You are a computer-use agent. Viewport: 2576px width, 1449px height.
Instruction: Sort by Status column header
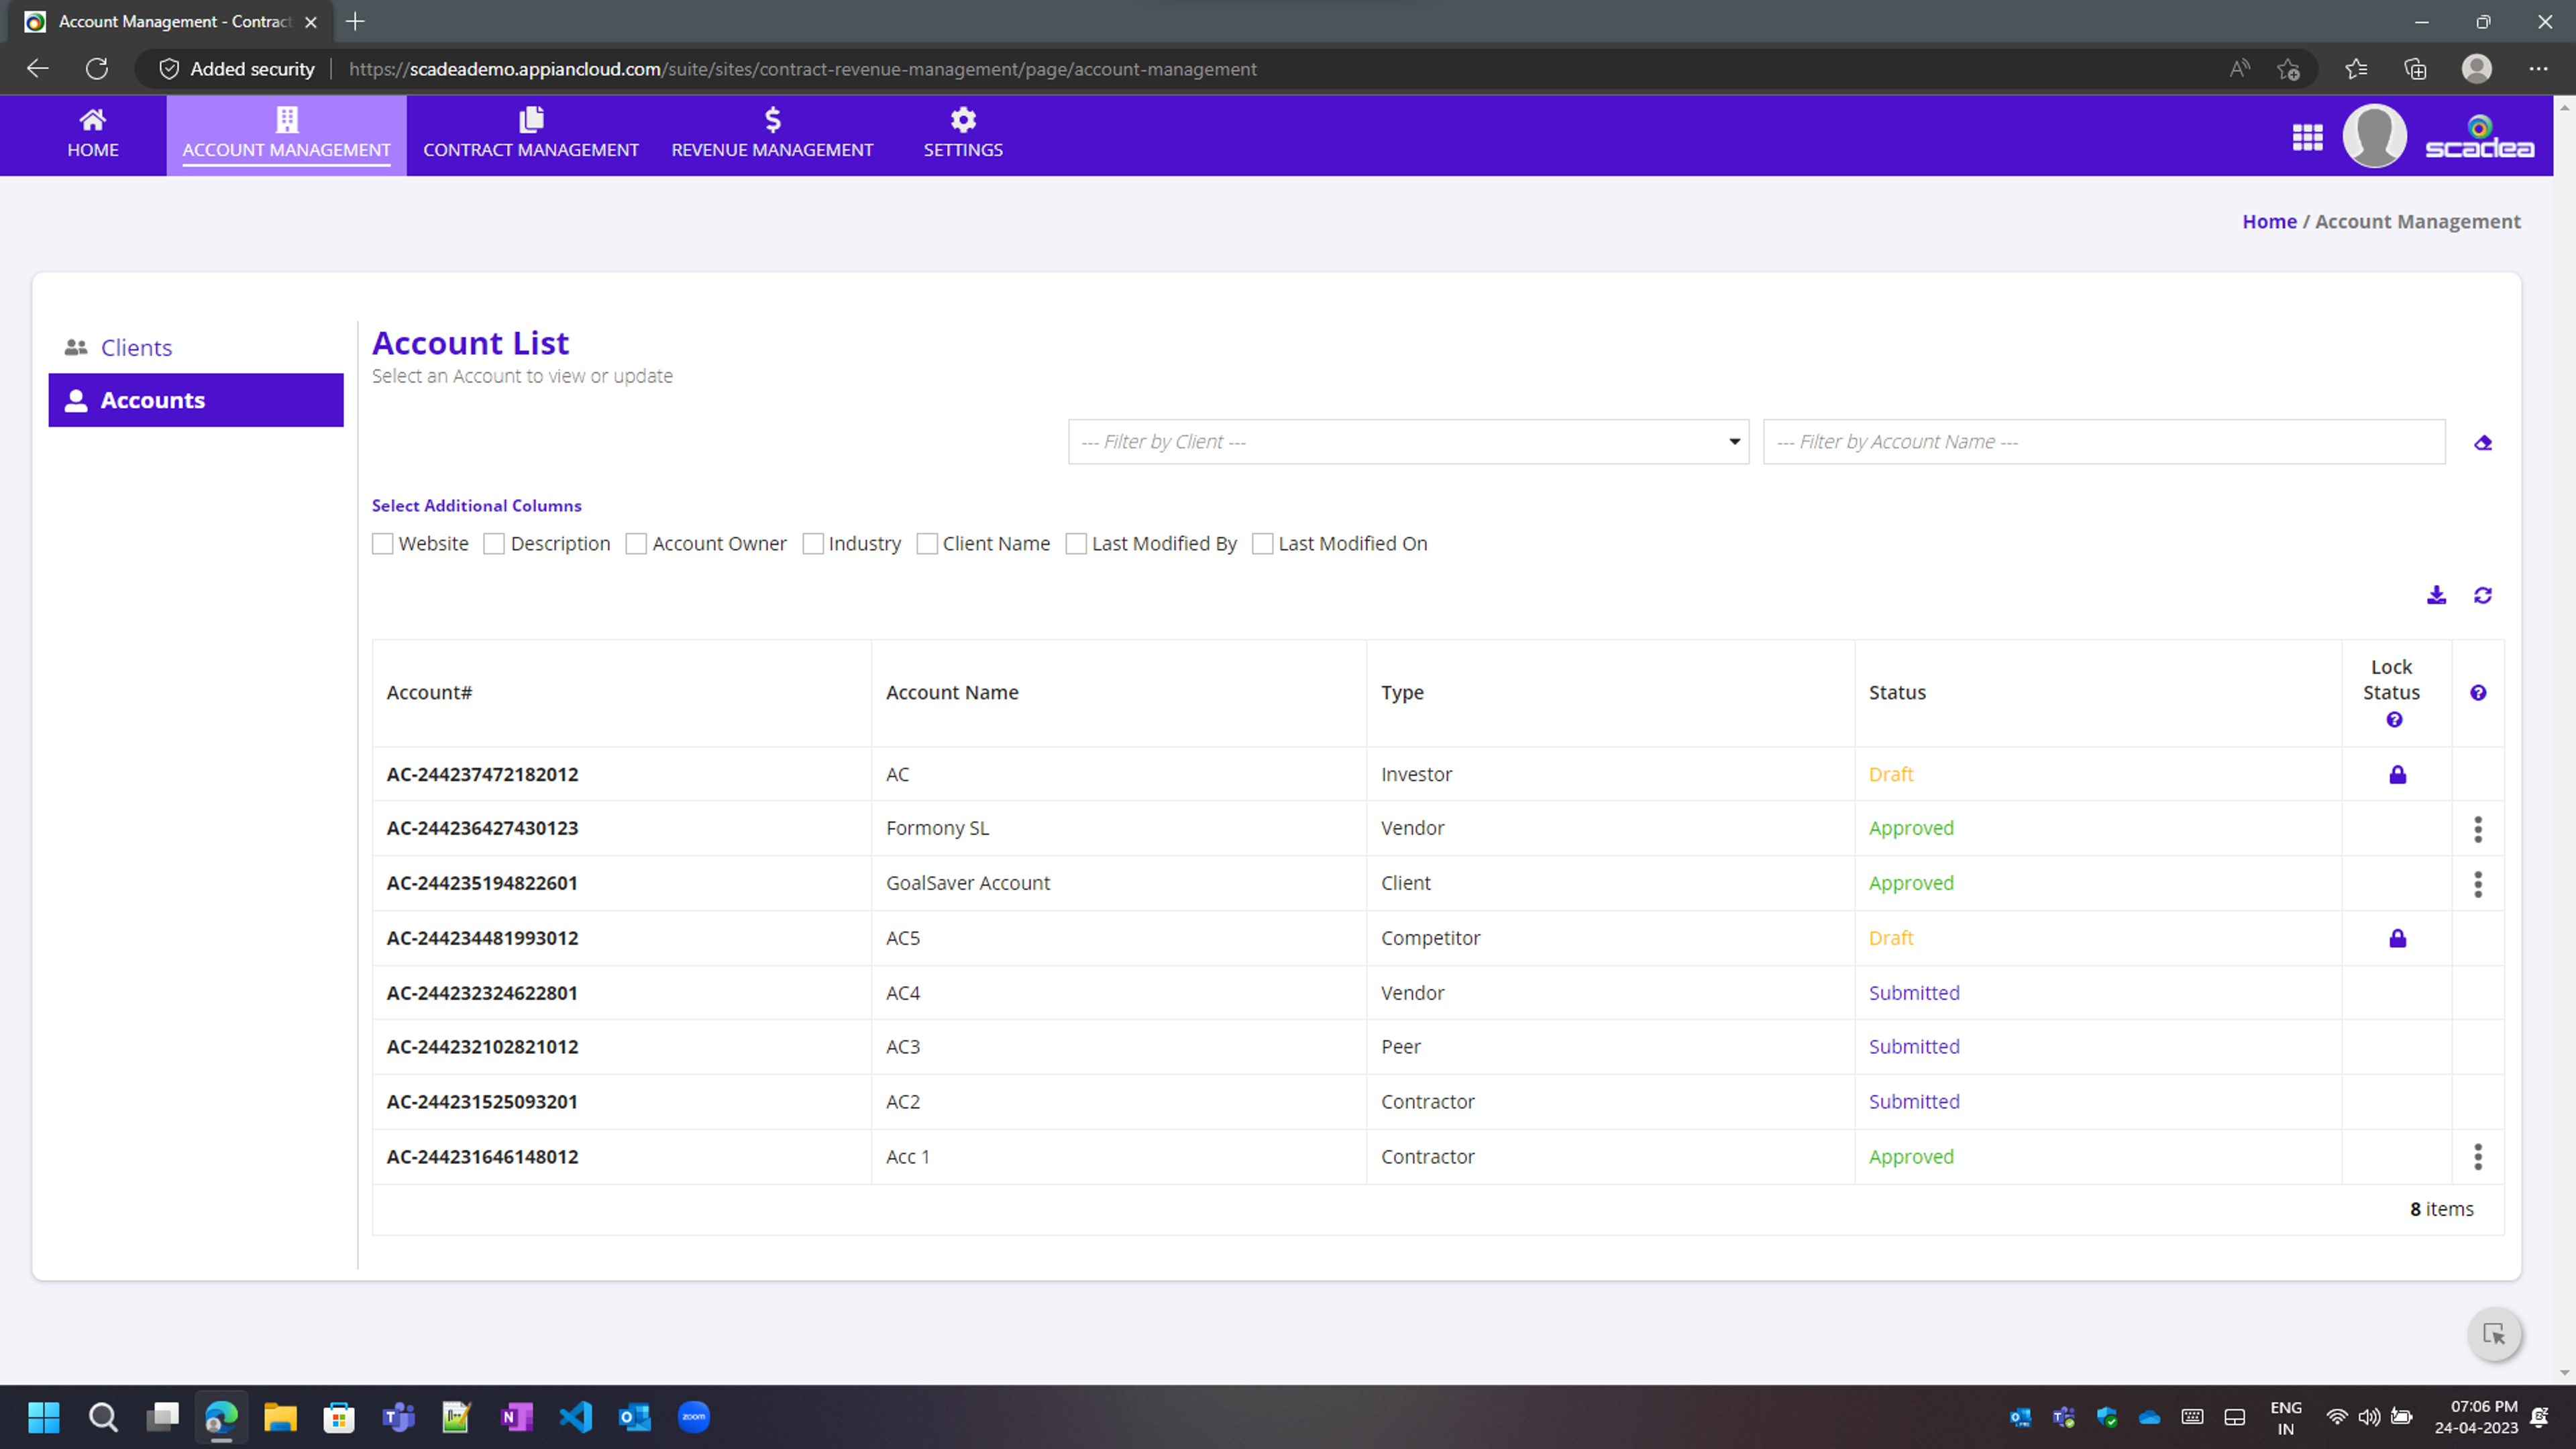(1897, 692)
